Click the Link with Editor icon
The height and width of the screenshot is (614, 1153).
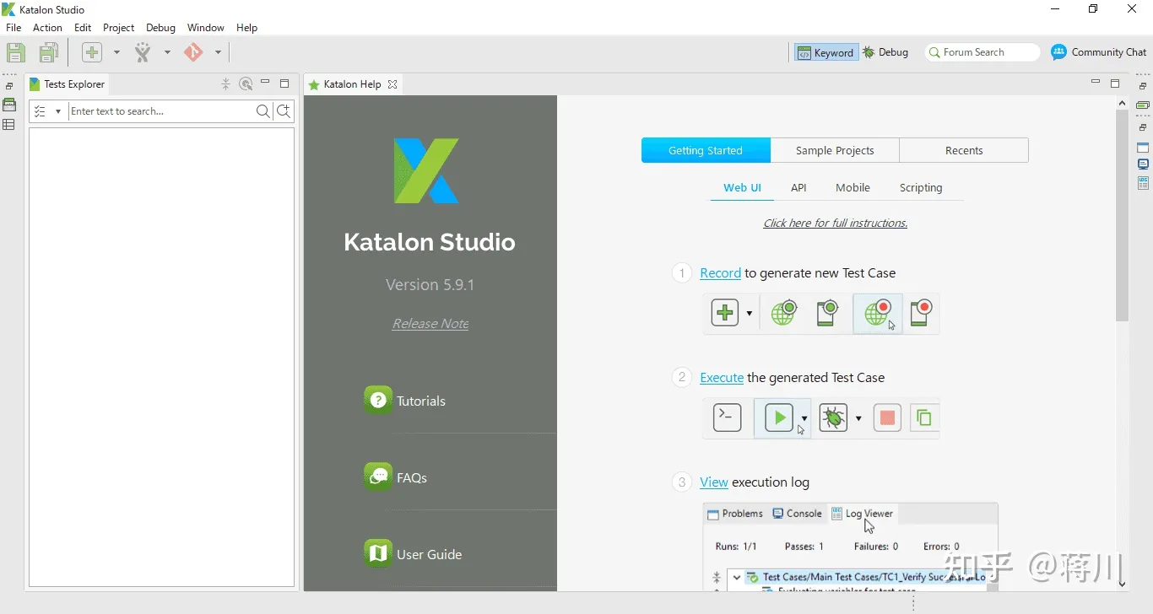click(x=246, y=83)
